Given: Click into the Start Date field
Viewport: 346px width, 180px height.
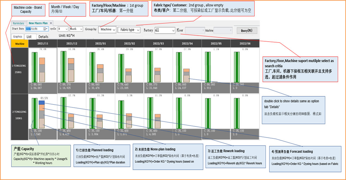Looking at the screenshot, I should pos(34,29).
